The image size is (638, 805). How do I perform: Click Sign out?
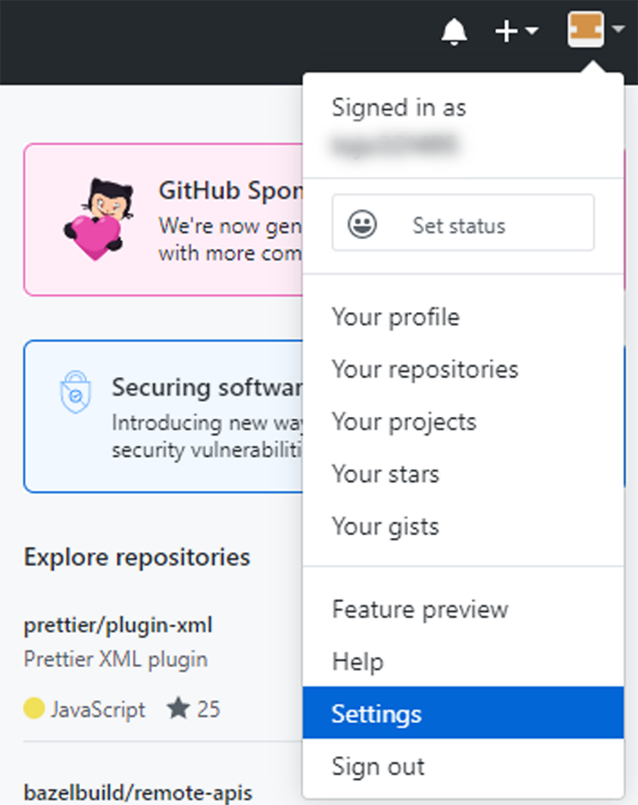click(x=378, y=767)
